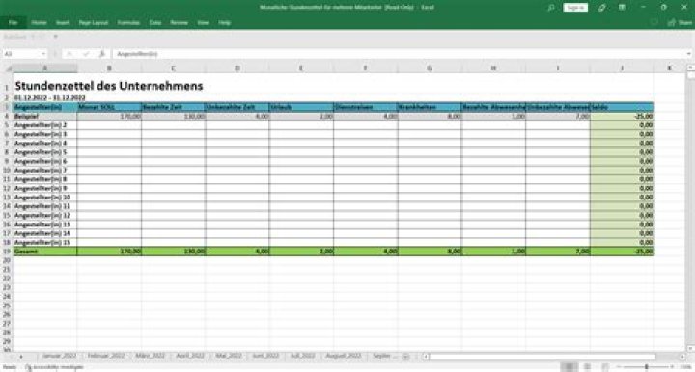Open the Page Layout ribbon tab

coord(94,22)
